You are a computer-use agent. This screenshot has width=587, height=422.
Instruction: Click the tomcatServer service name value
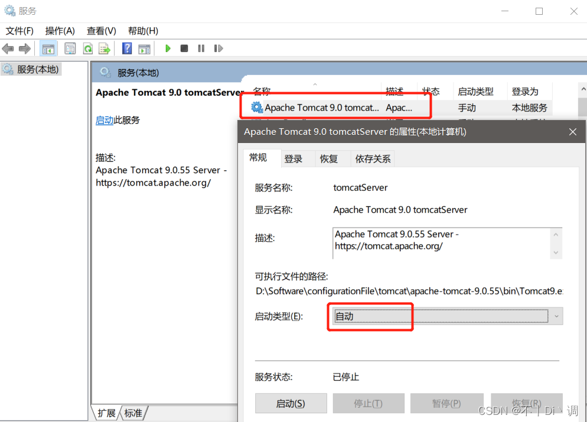(360, 187)
